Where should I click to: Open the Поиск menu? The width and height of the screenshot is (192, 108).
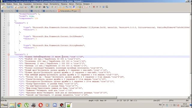tap(15, 4)
